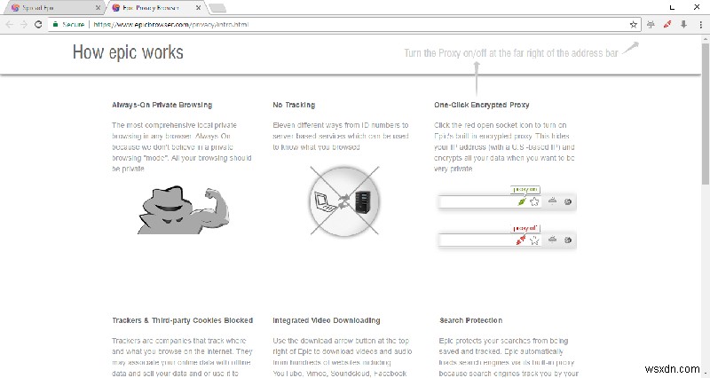Click the Secure padlock indicator
Image resolution: width=710 pixels, height=378 pixels.
[x=69, y=25]
